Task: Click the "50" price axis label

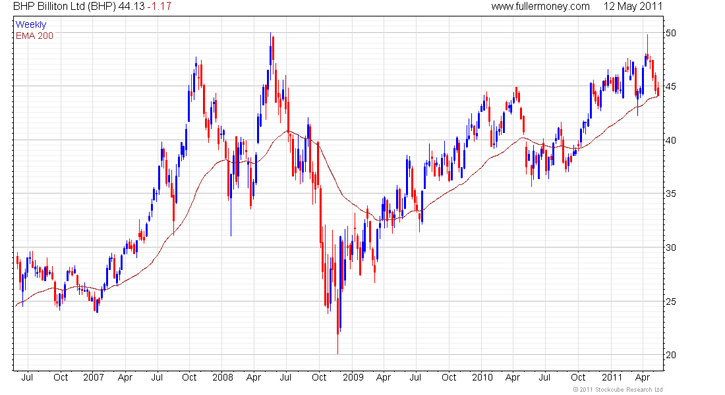Action: (x=670, y=33)
